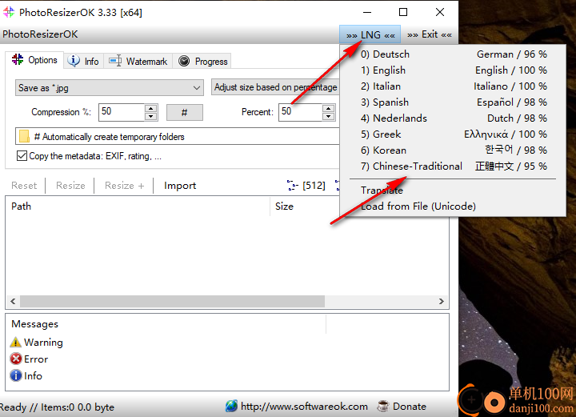
Task: Click the globe icon beside the softwareok link
Action: click(231, 406)
